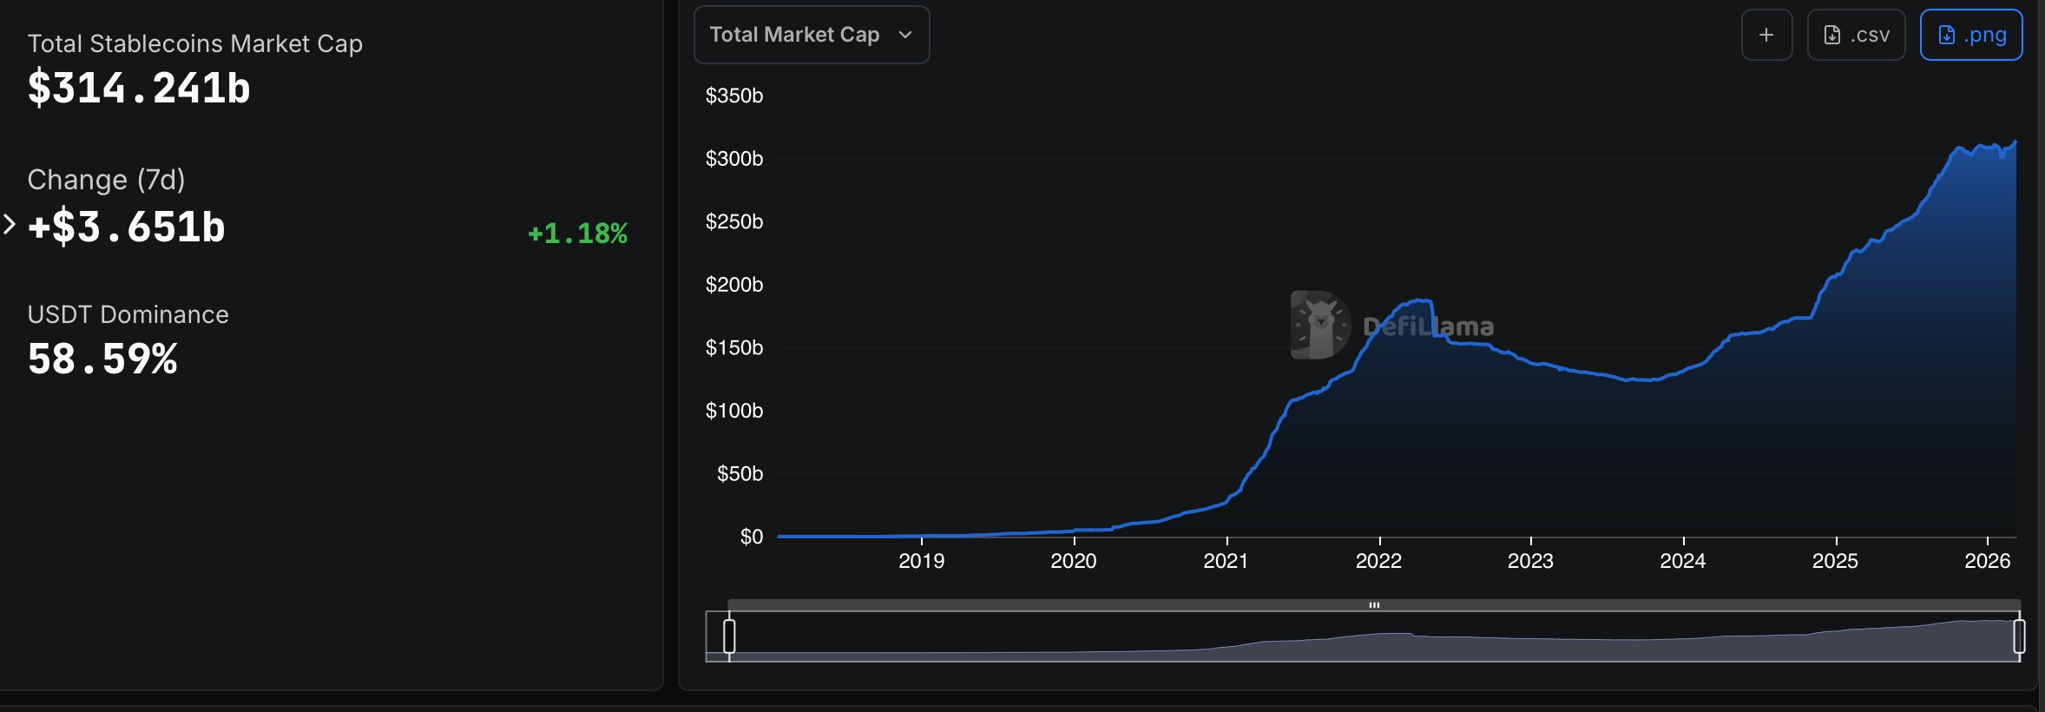The image size is (2045, 712).
Task: Export the chart with .png label
Action: coord(1984,35)
